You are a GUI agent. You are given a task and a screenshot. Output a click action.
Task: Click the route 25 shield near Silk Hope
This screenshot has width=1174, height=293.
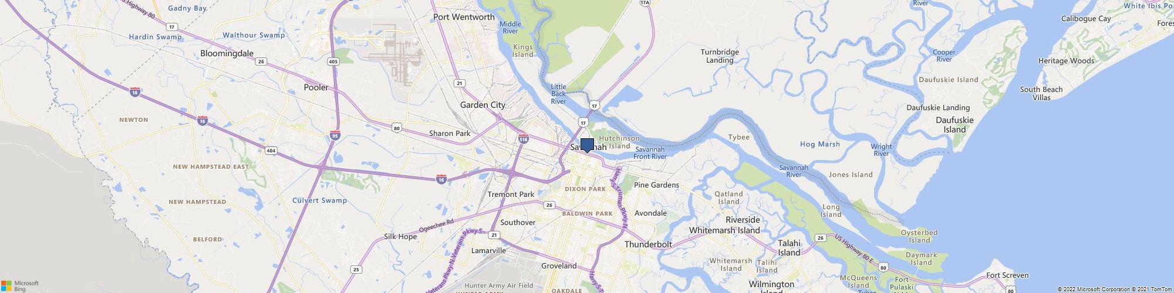(x=356, y=270)
